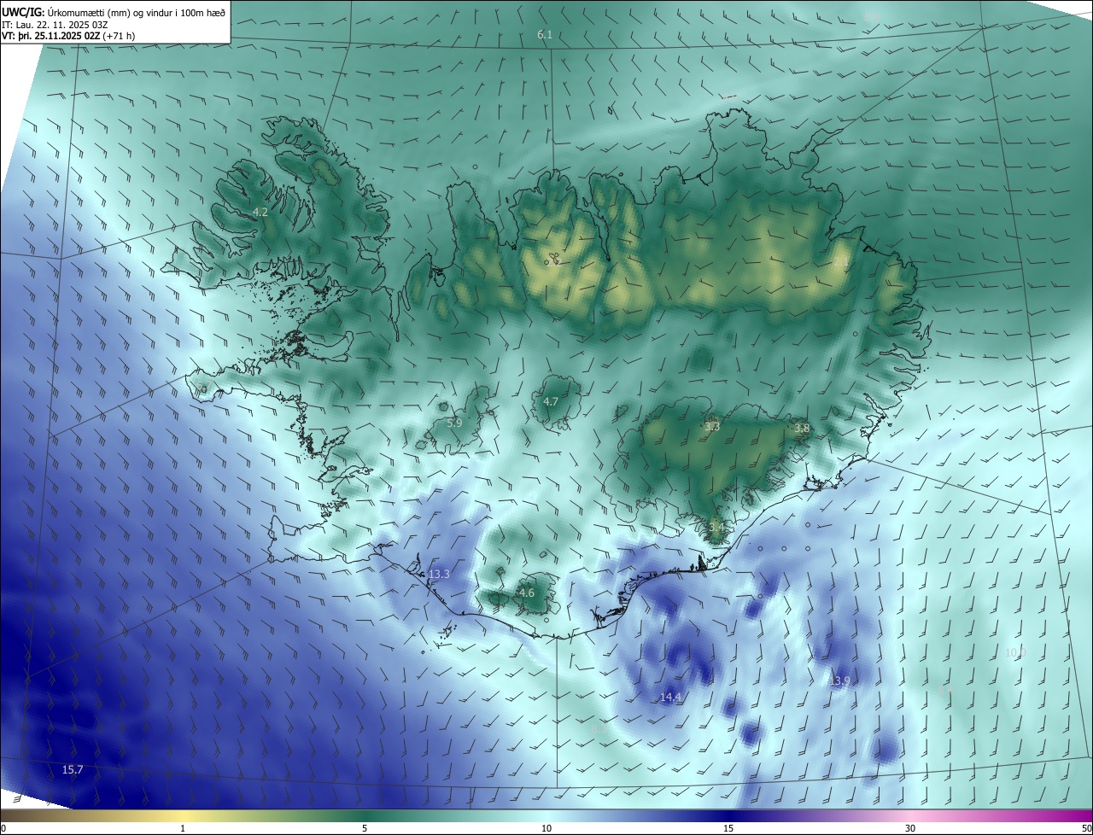This screenshot has height=835, width=1093.
Task: Click the 3.8 value on the map
Action: 802,428
